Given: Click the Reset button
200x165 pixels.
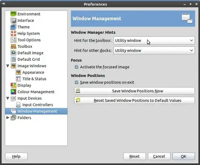Looking at the screenshot, I should click(134, 156).
